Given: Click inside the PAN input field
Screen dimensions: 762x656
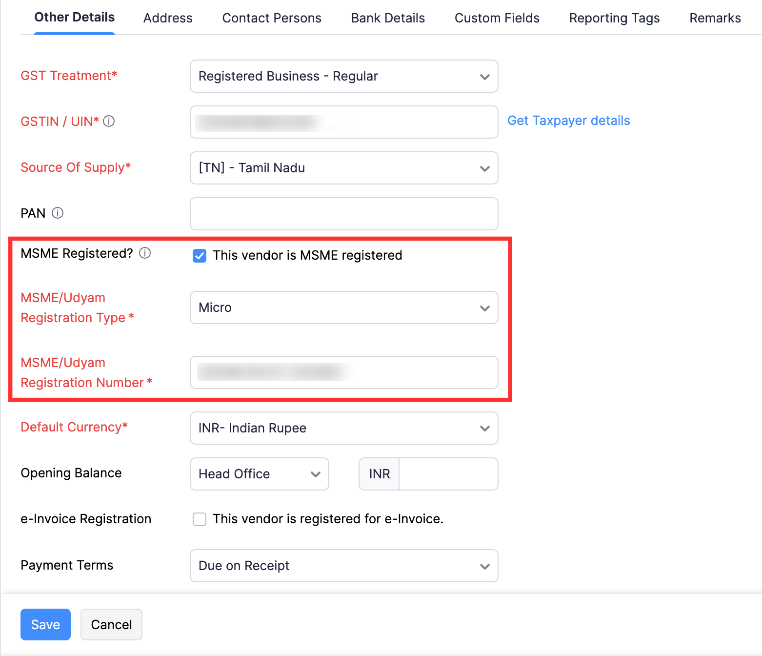Looking at the screenshot, I should point(343,213).
